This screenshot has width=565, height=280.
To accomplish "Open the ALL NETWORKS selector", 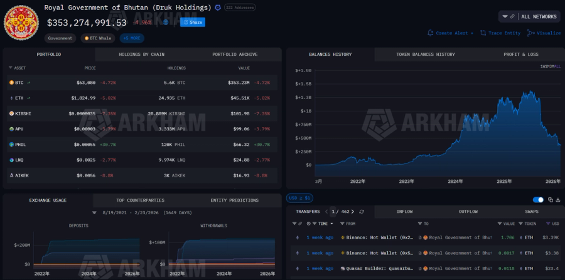I will click(539, 16).
